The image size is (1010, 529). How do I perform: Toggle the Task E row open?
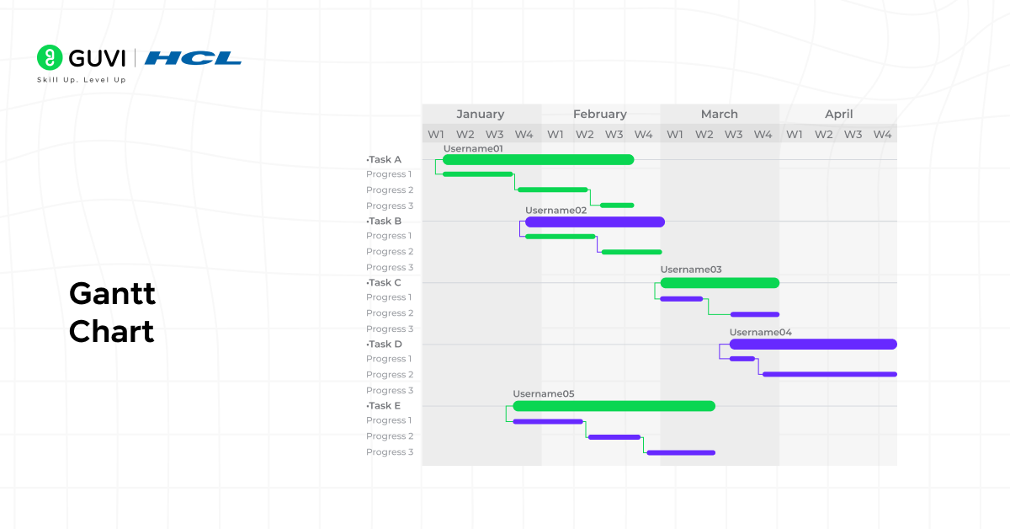coord(385,405)
